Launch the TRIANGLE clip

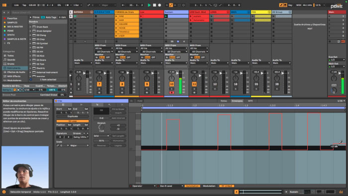click(x=116, y=32)
